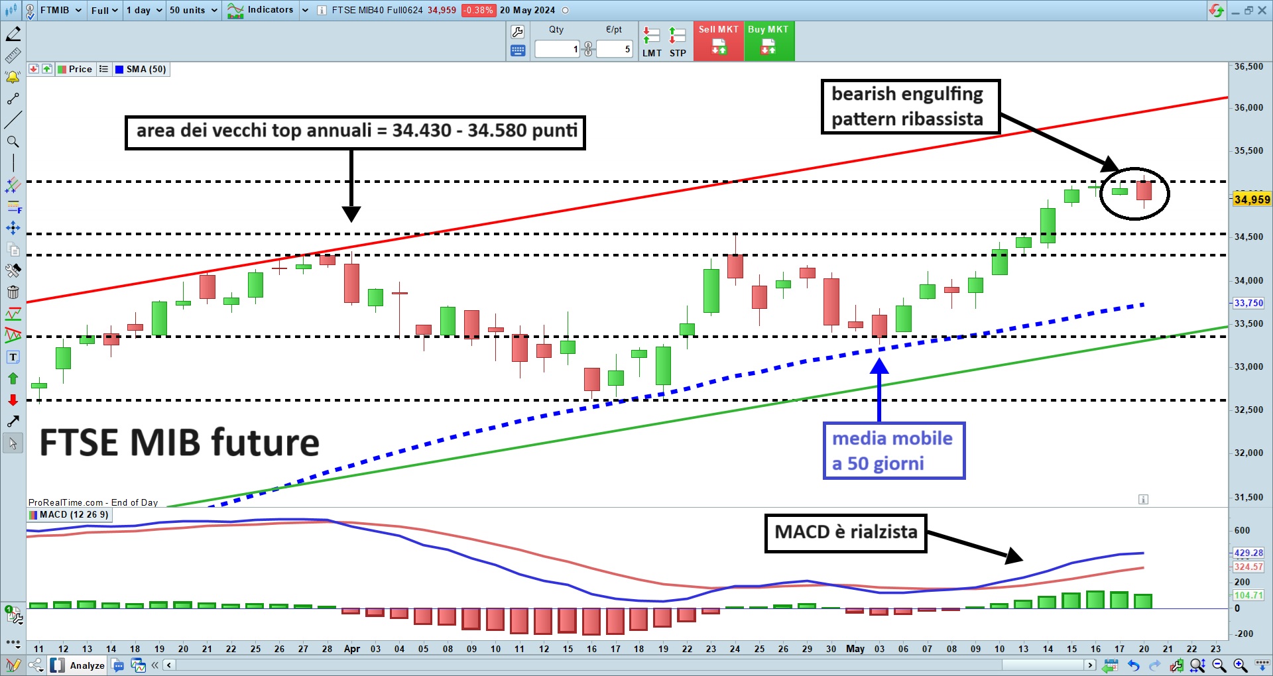Insert a red down arrow marker

(13, 400)
